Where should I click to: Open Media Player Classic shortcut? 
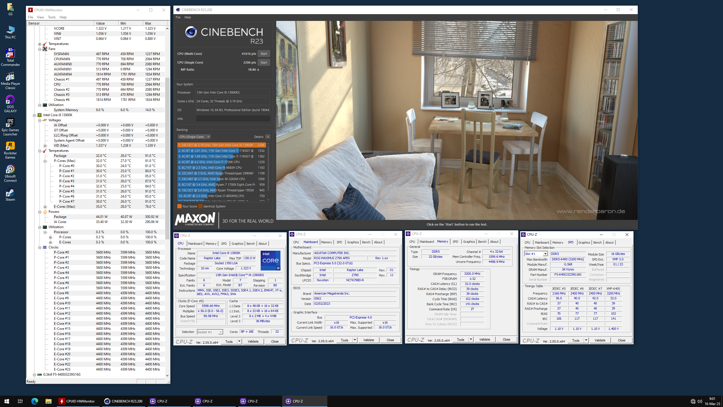click(10, 81)
